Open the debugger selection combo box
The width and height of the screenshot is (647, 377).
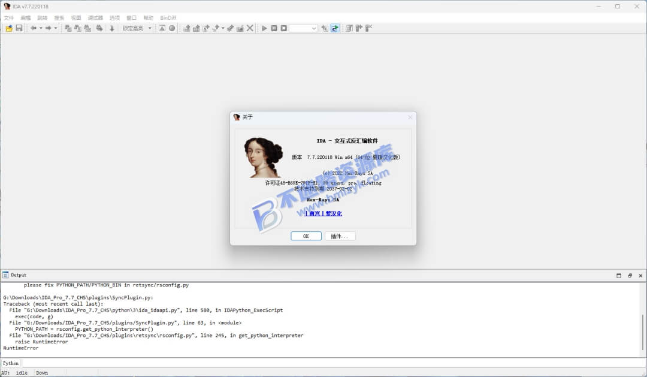(x=303, y=28)
